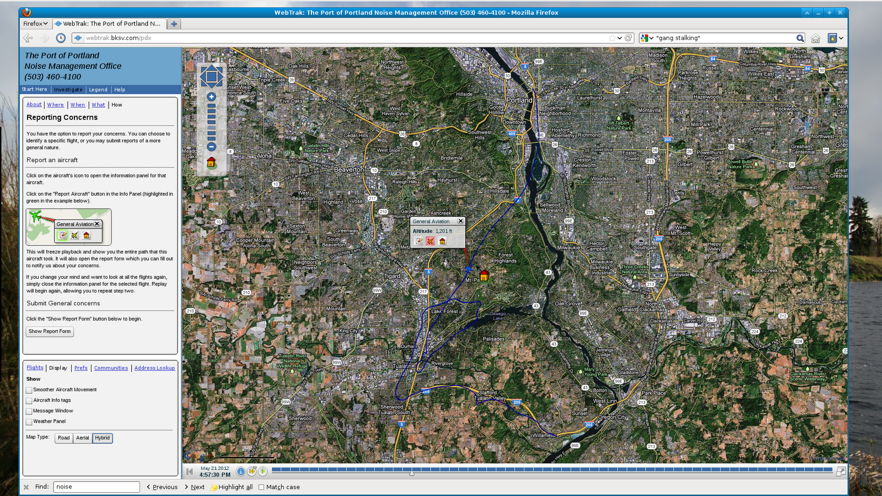Screen dimensions: 882x496
Task: Open the Investigate tab
Action: 68,89
